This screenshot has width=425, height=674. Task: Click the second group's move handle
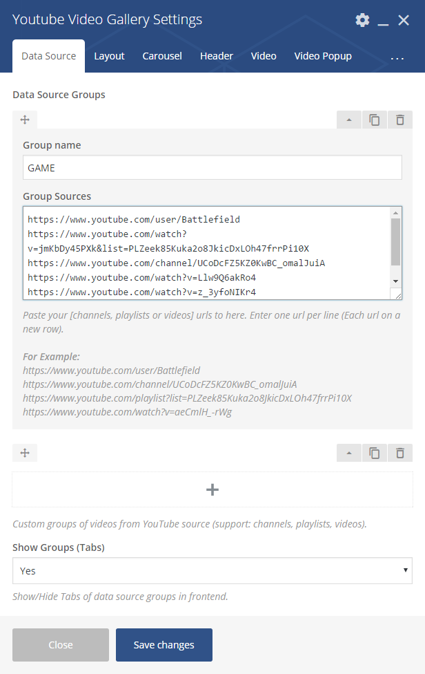25,453
